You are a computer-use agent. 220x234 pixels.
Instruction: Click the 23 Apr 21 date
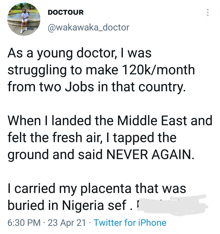point(67,223)
